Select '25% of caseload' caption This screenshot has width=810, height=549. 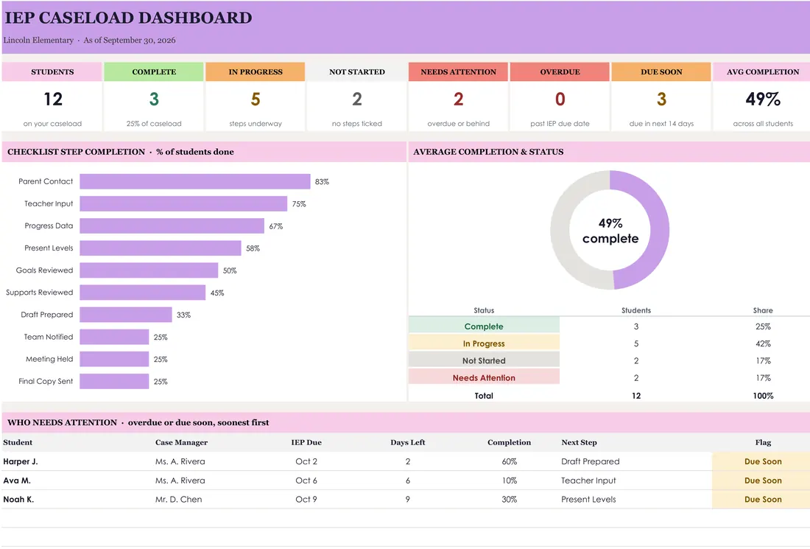click(154, 124)
